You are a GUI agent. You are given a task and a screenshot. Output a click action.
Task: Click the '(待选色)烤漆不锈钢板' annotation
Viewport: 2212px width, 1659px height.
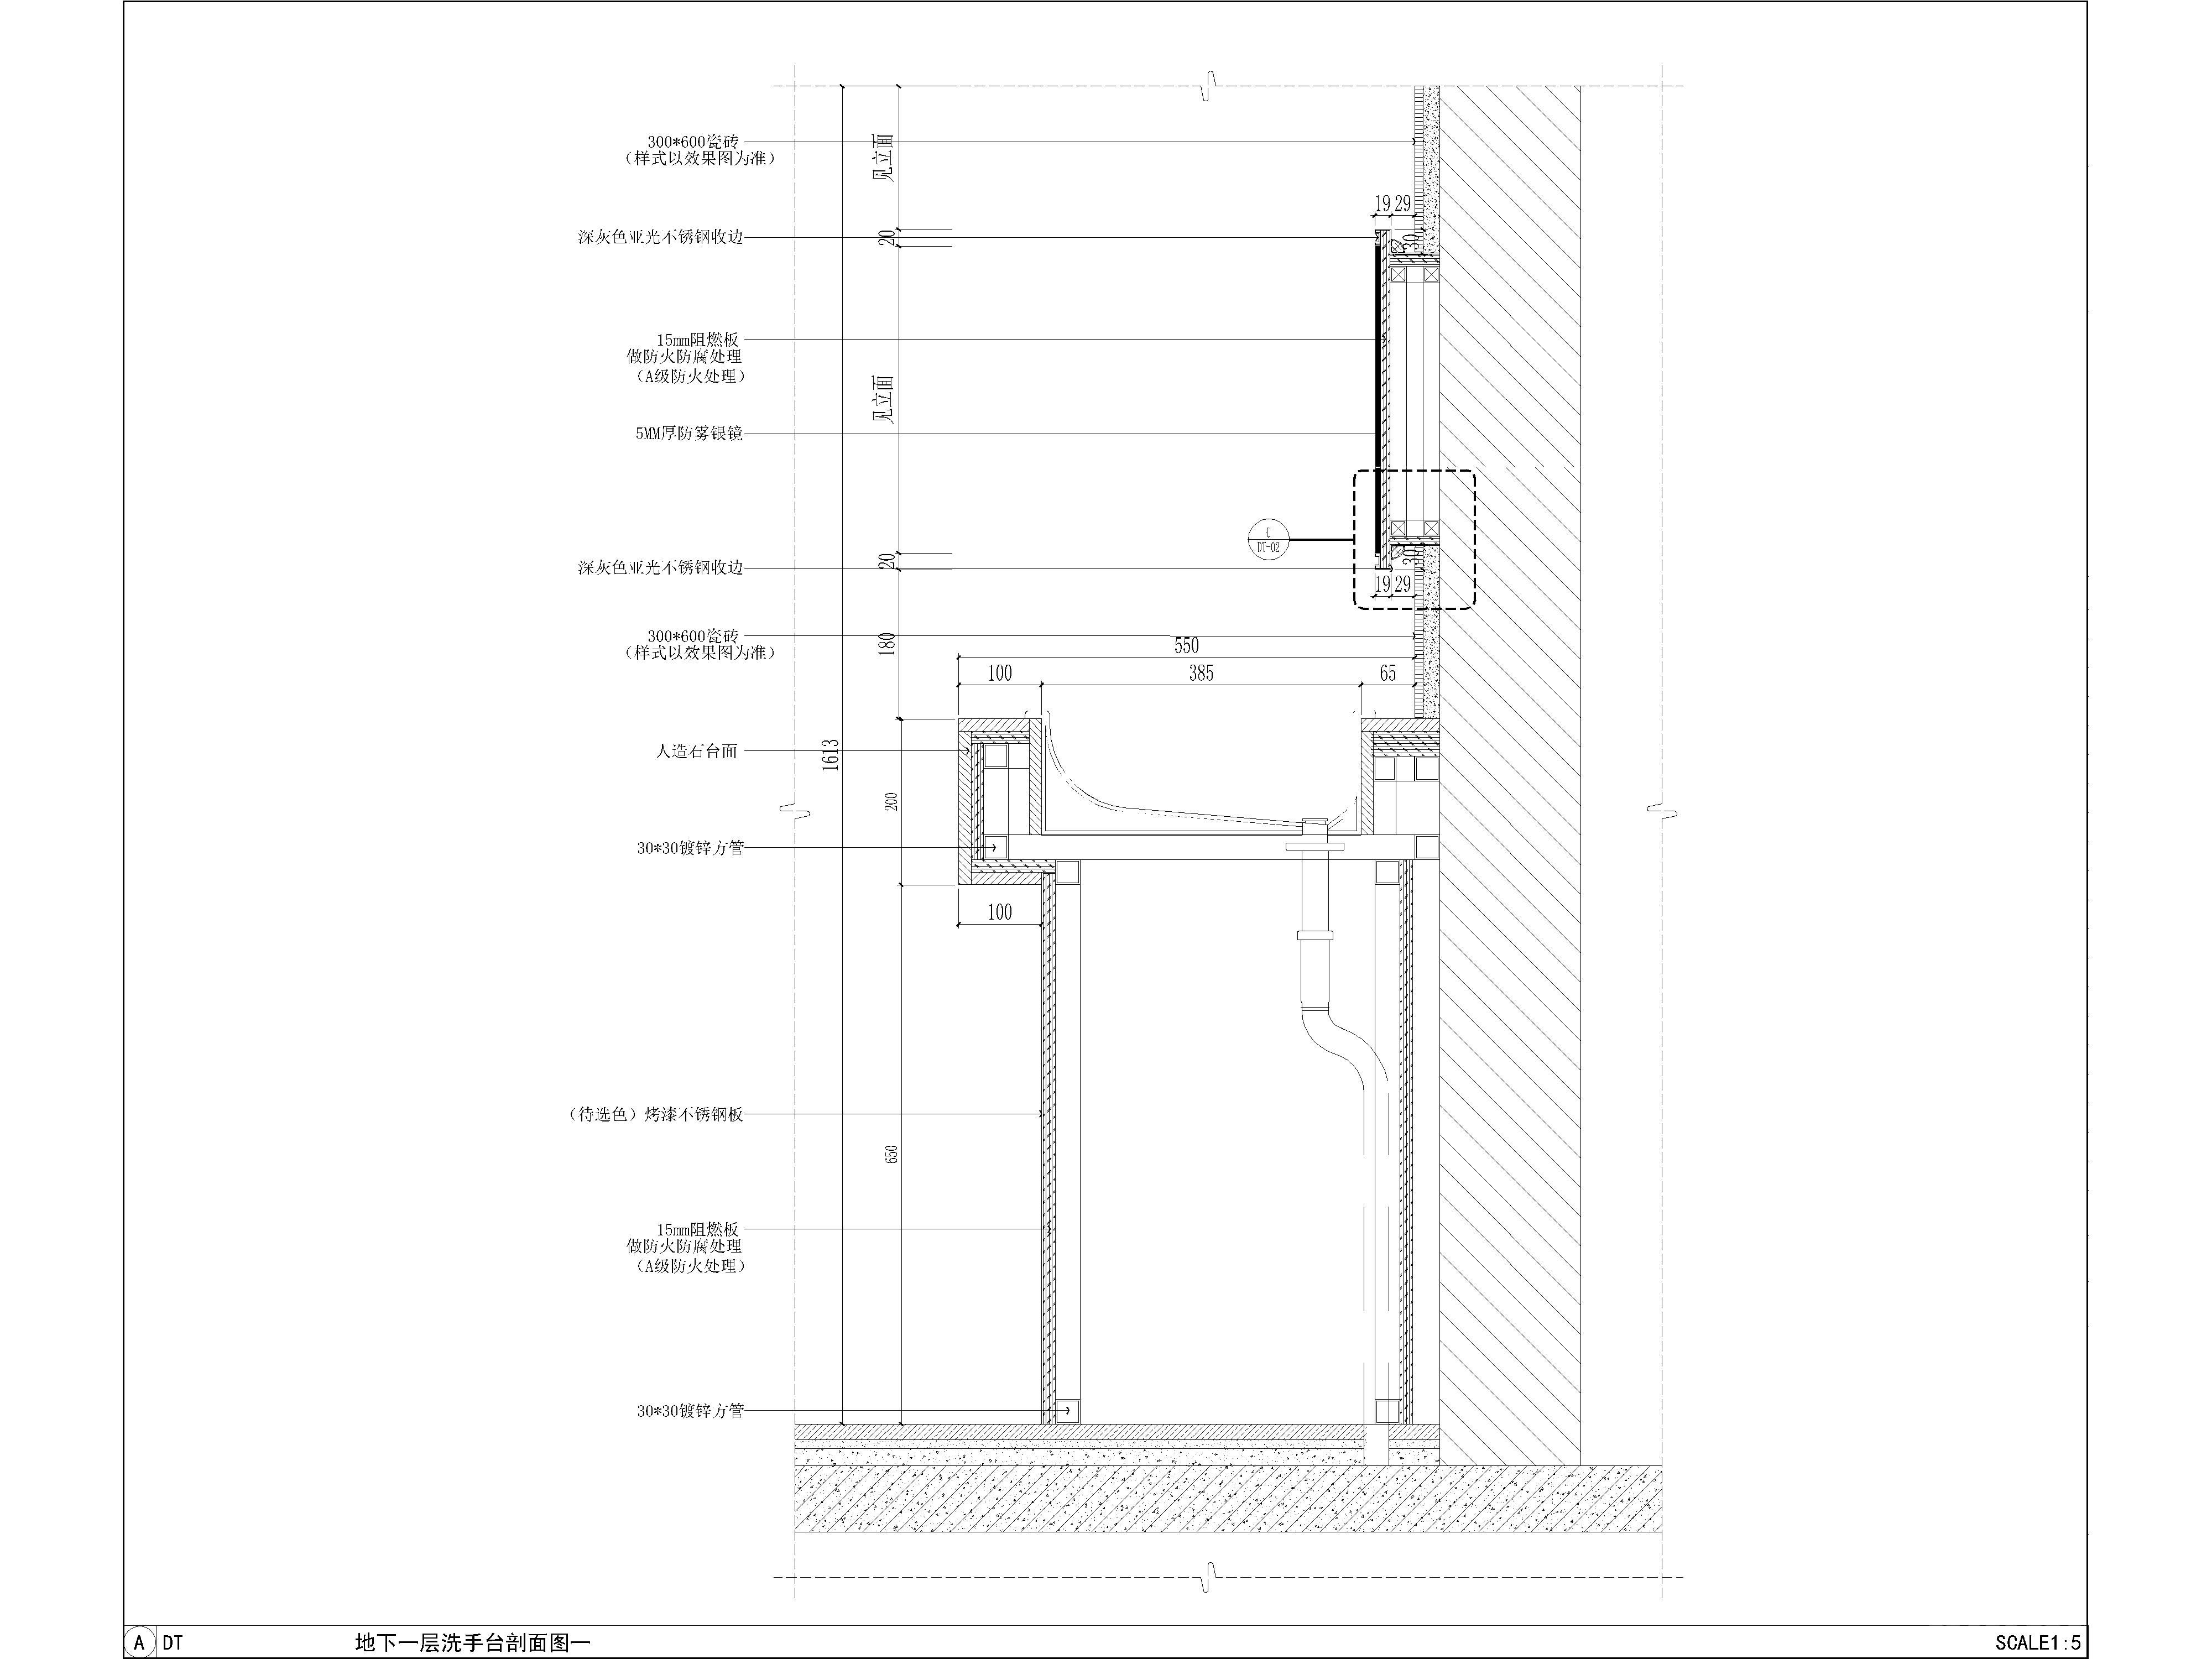pyautogui.click(x=655, y=1114)
